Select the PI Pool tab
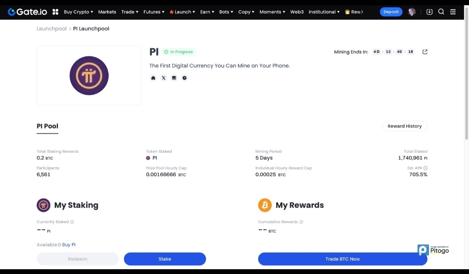Screen dimensions: 469x274 pos(47,126)
